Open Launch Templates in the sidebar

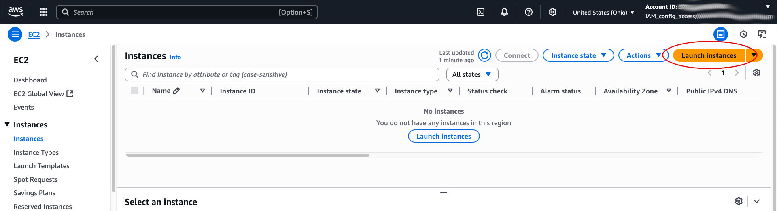(41, 166)
